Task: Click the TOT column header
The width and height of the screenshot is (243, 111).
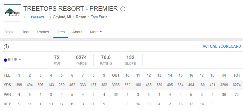Action: coord(237,75)
